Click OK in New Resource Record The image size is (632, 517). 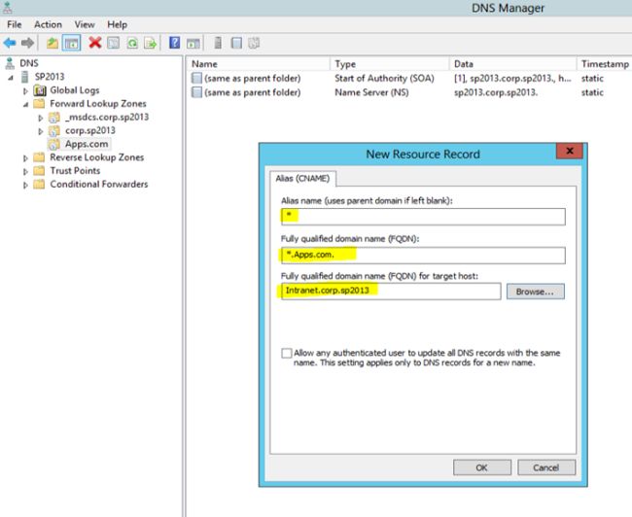coord(482,467)
